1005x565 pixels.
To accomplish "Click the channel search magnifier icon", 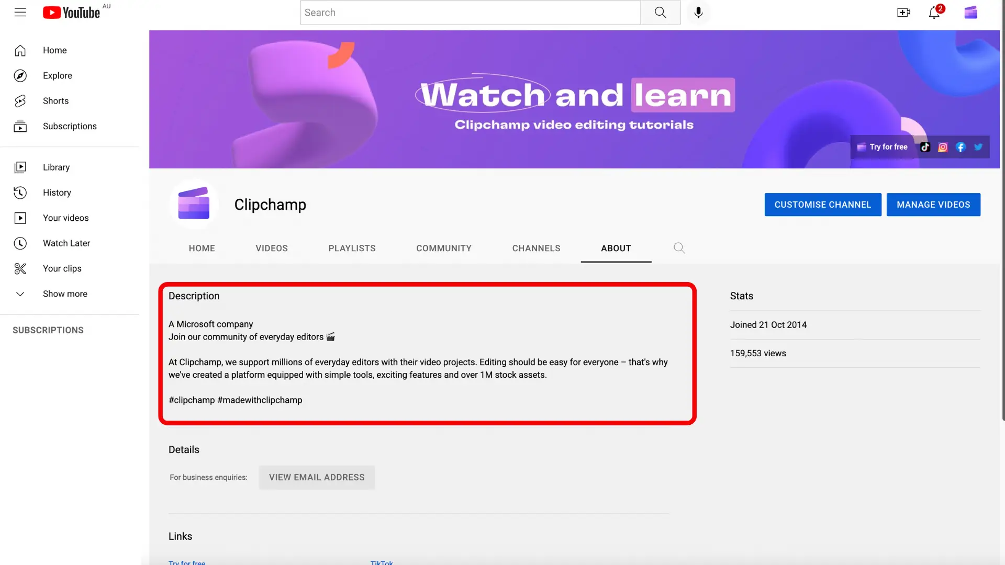I will click(679, 248).
